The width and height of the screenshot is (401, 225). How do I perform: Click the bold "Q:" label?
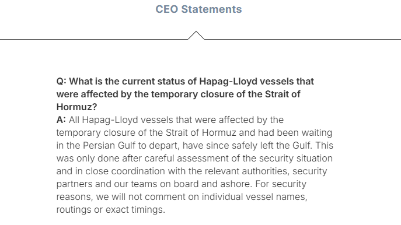[x=61, y=82]
